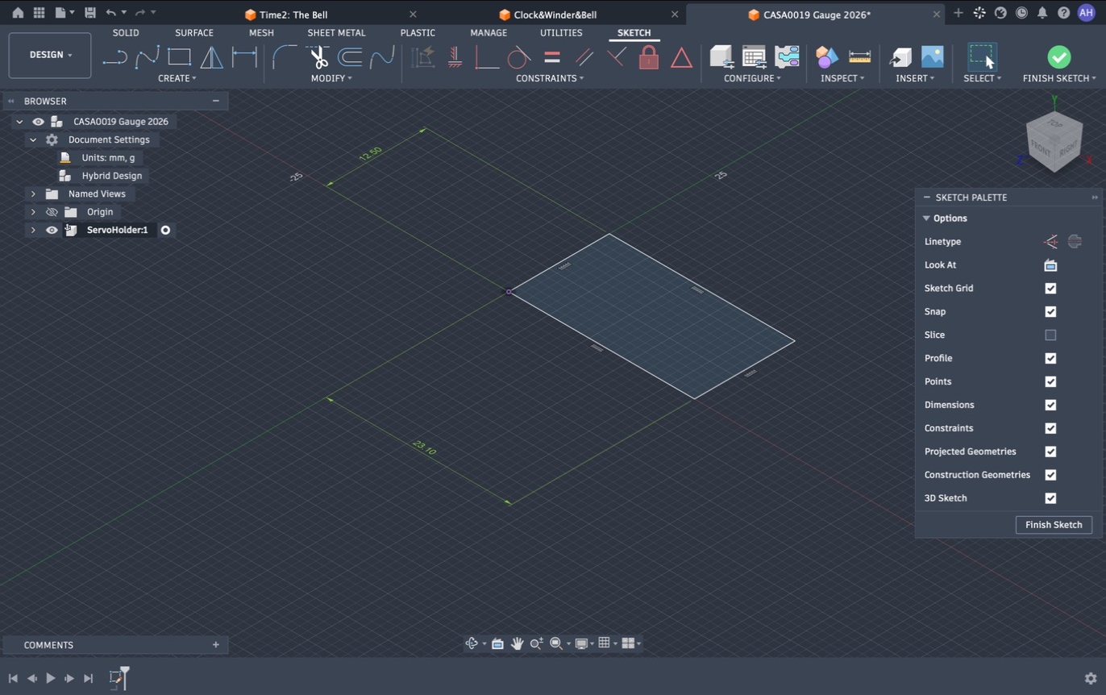
Task: Click the ViewCube to reorient the view
Action: tap(1054, 143)
